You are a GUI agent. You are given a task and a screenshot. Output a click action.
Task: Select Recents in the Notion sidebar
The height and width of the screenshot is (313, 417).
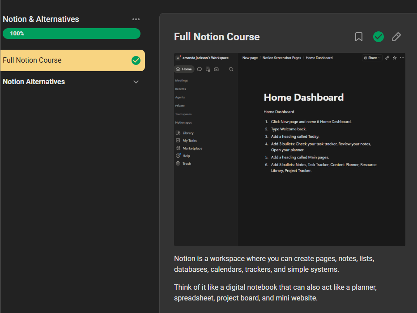tap(181, 89)
